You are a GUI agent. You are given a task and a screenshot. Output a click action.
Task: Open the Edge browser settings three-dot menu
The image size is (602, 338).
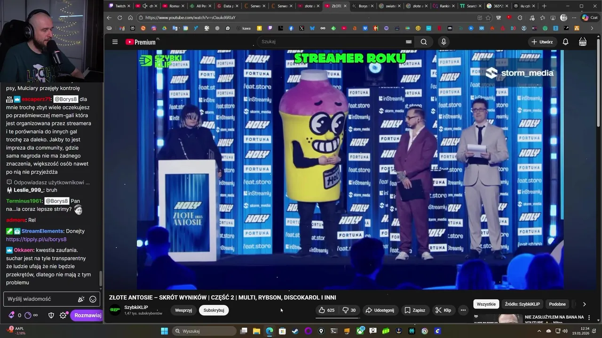pyautogui.click(x=574, y=18)
